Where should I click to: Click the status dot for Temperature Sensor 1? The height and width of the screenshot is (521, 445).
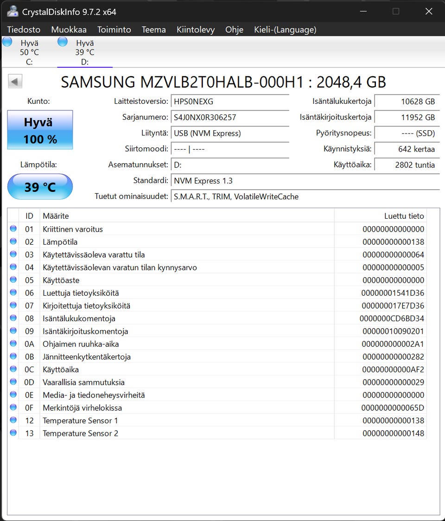(13, 420)
